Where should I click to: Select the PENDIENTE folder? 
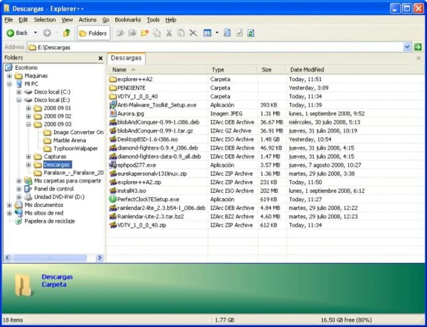[x=131, y=88]
